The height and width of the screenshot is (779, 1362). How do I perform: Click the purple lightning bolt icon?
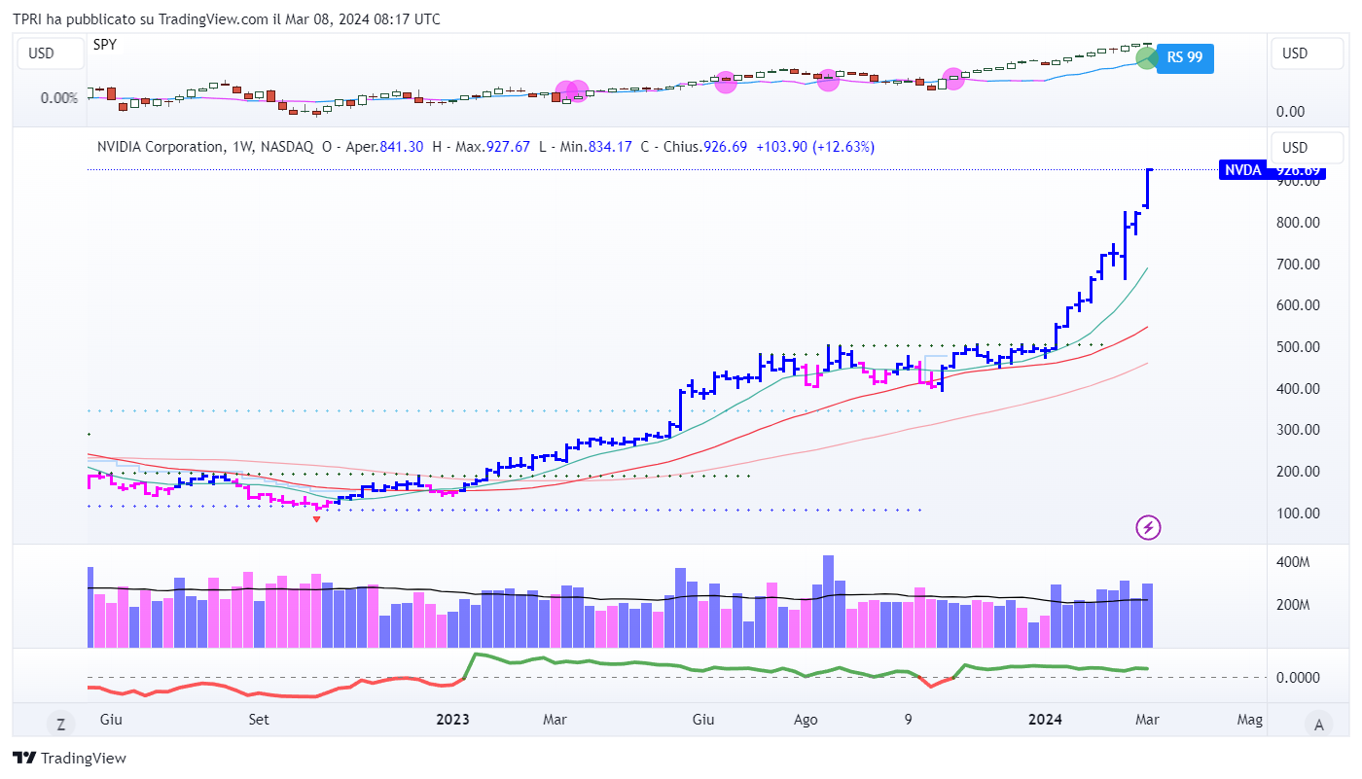(1149, 527)
